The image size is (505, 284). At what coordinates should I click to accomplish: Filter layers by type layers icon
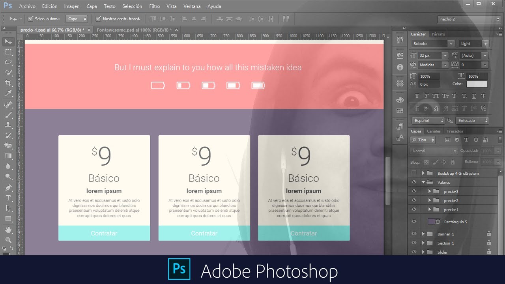coord(466,140)
